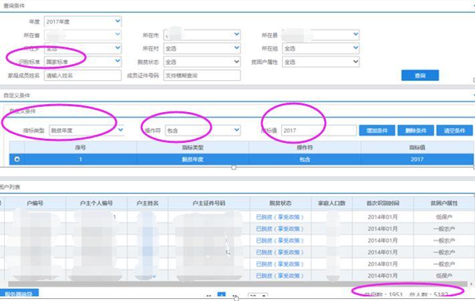
Task: Click the 清空条件 clear conditions button
Action: click(x=454, y=131)
